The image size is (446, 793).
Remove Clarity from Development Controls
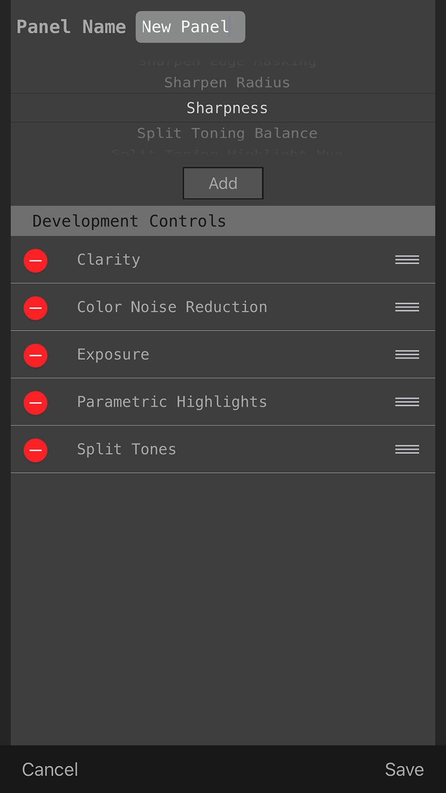tap(35, 260)
